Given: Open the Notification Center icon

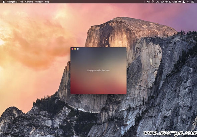Looking at the screenshot, I should (192, 2).
